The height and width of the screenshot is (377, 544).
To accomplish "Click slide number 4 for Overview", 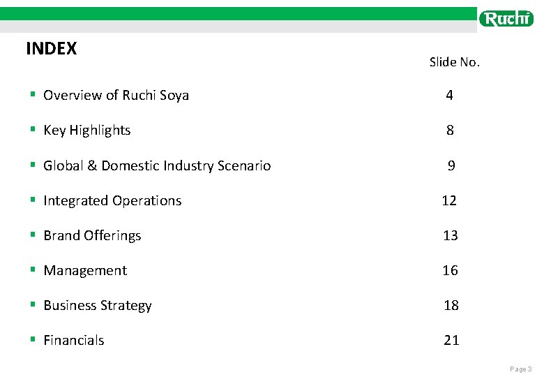I will (450, 96).
